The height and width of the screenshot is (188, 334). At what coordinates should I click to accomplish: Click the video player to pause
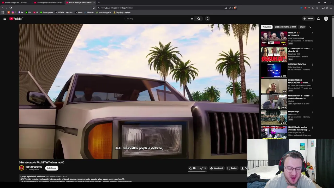139,91
